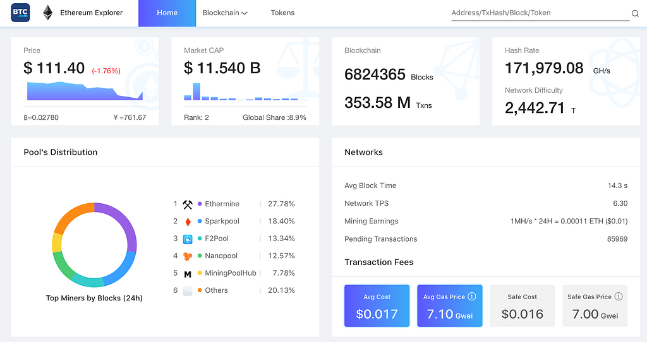Click the orange Others legend dot
Viewport: 647px width, 342px height.
(200, 290)
